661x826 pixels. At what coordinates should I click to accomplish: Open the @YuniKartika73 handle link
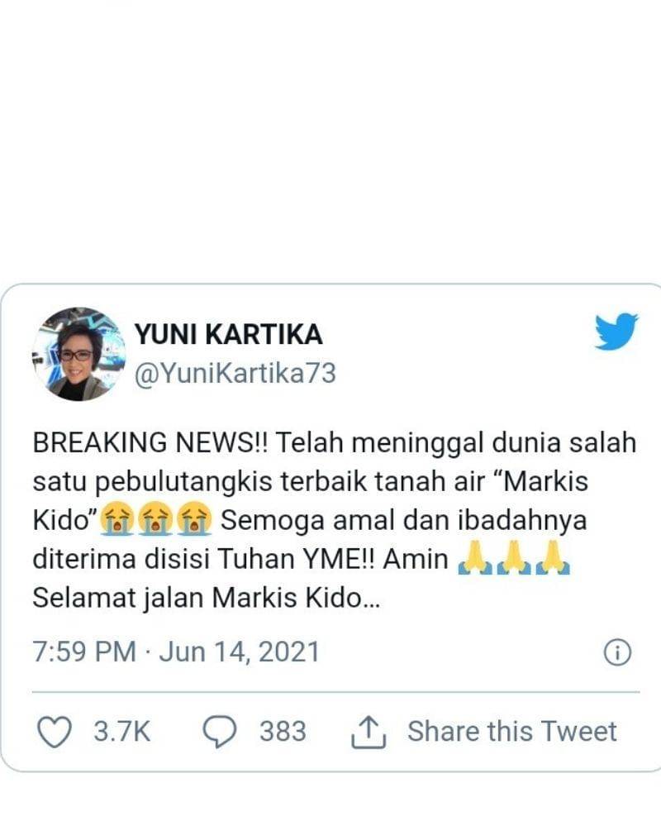(235, 374)
